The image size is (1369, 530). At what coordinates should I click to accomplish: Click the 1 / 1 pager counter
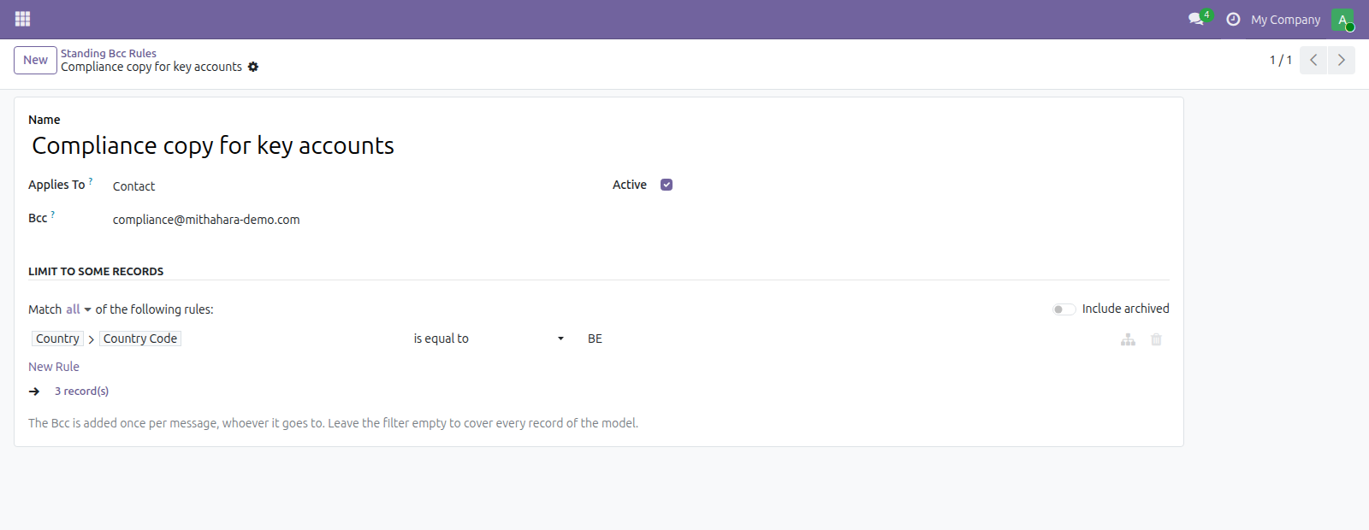point(1281,60)
